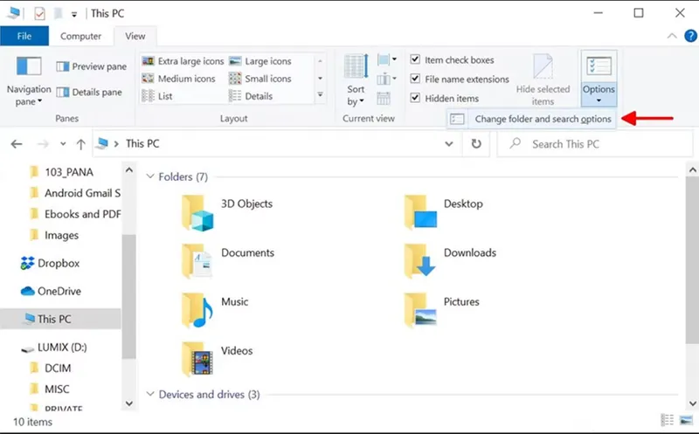
Task: Collapse the Devices and drives (3) group
Action: [x=150, y=395]
